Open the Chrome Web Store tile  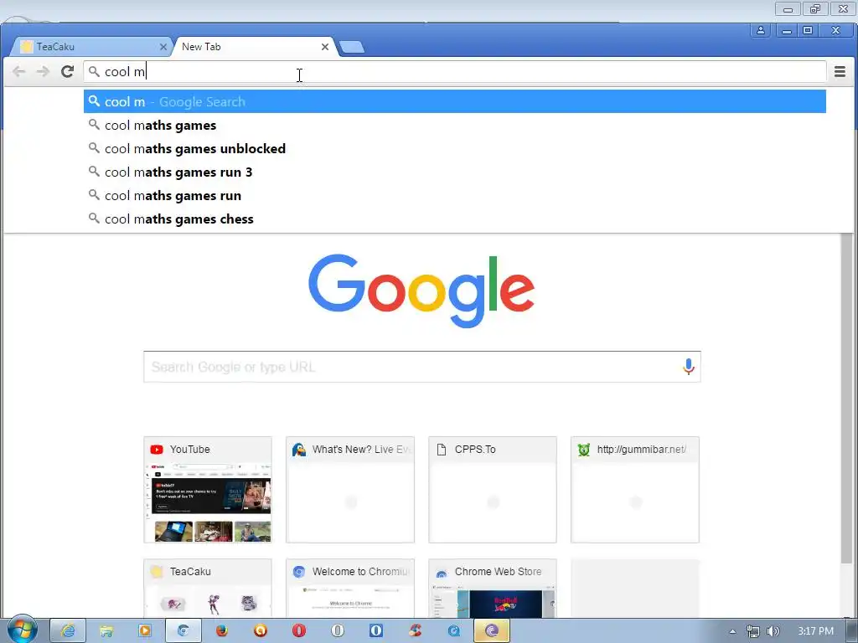coord(493,589)
